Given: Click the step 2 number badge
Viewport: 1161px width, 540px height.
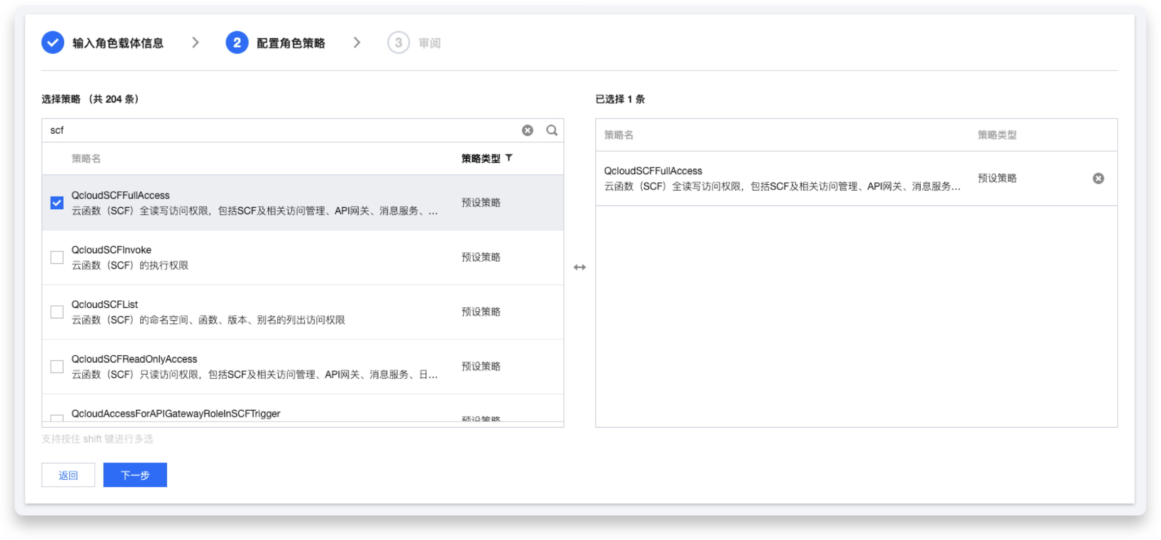Looking at the screenshot, I should coord(237,43).
